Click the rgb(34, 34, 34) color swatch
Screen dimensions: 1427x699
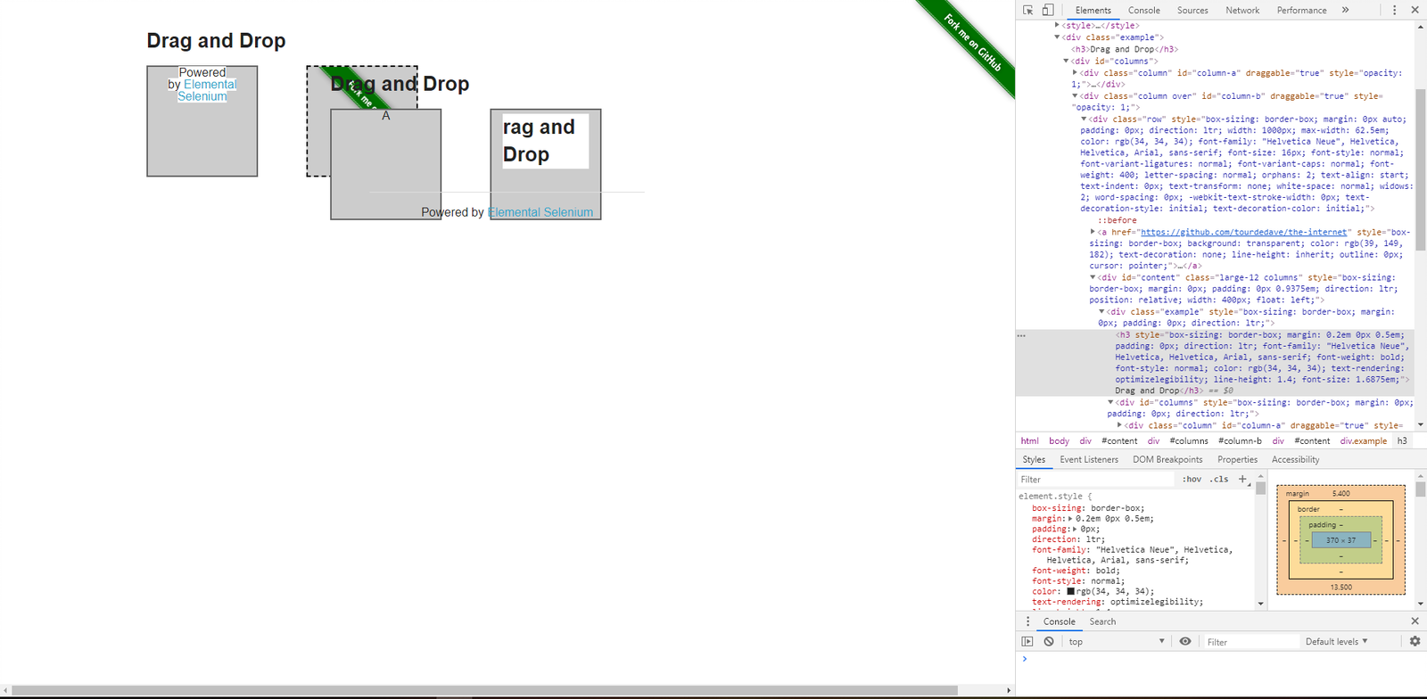pos(1070,591)
